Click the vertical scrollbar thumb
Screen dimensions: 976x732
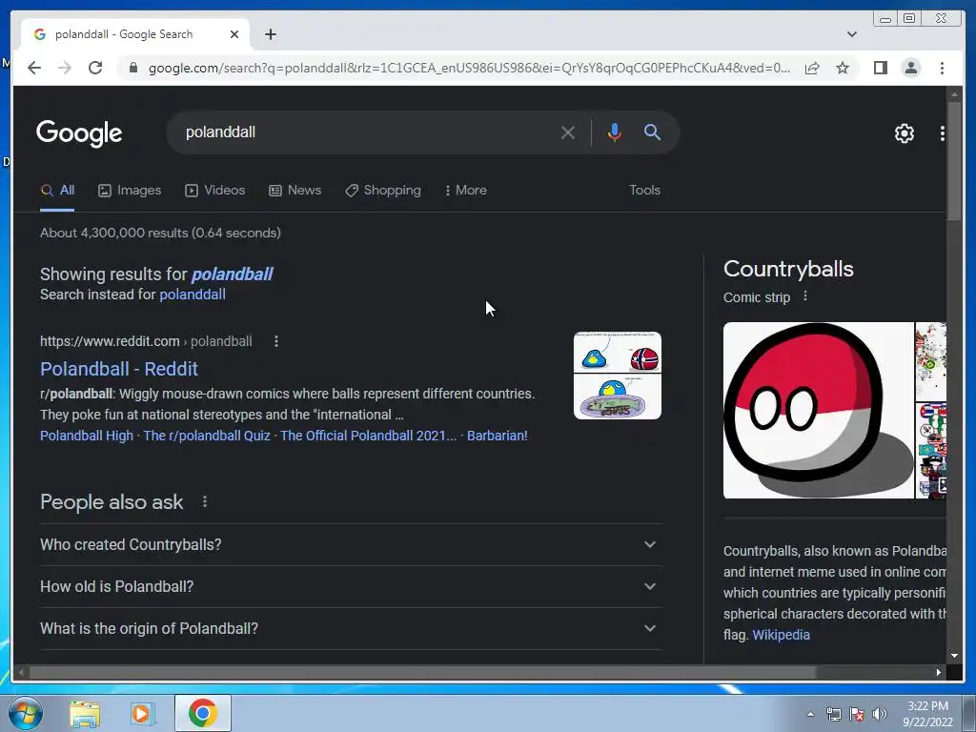click(953, 160)
